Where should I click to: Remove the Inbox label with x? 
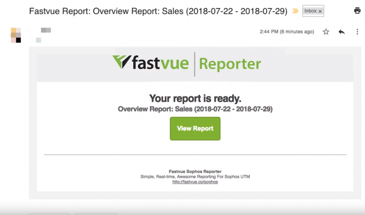pyautogui.click(x=320, y=11)
